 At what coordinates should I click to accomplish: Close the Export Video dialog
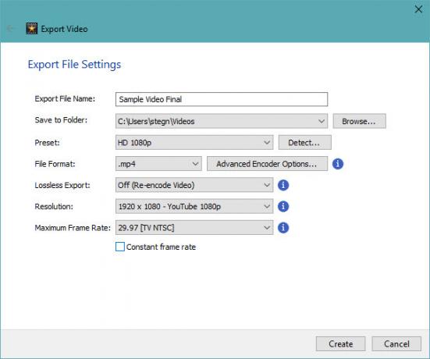tap(418, 9)
